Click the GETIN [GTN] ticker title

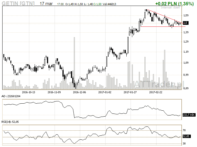[18, 3]
